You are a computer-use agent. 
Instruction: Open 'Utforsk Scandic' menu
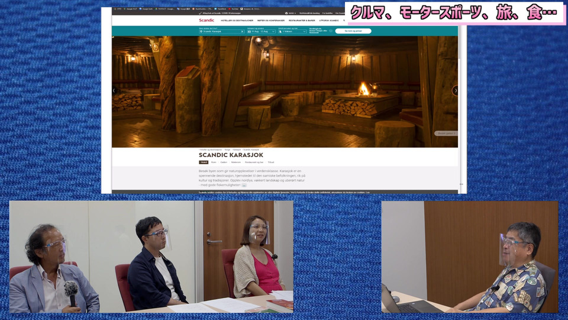point(330,20)
